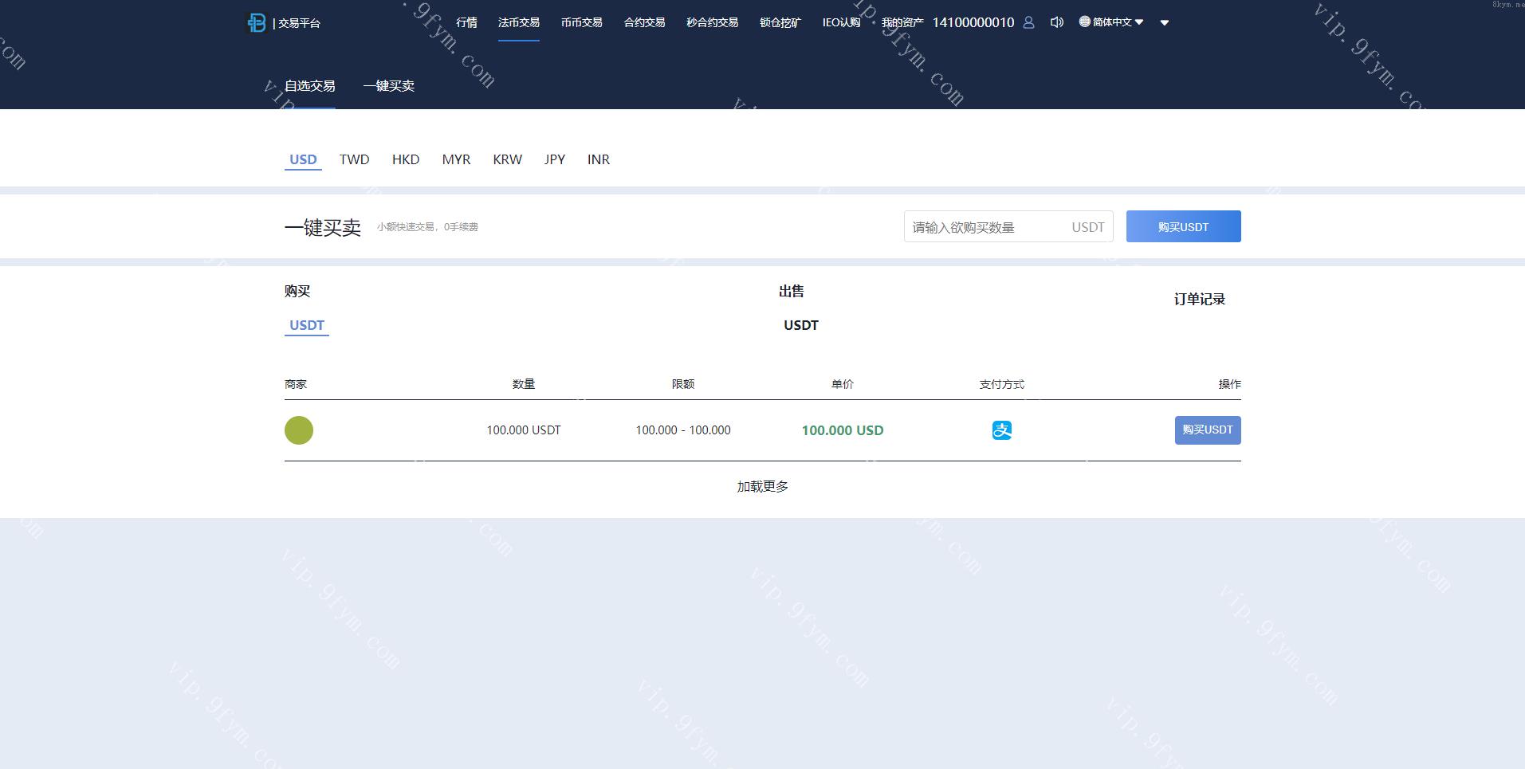Select the JPY currency tab

[x=554, y=159]
